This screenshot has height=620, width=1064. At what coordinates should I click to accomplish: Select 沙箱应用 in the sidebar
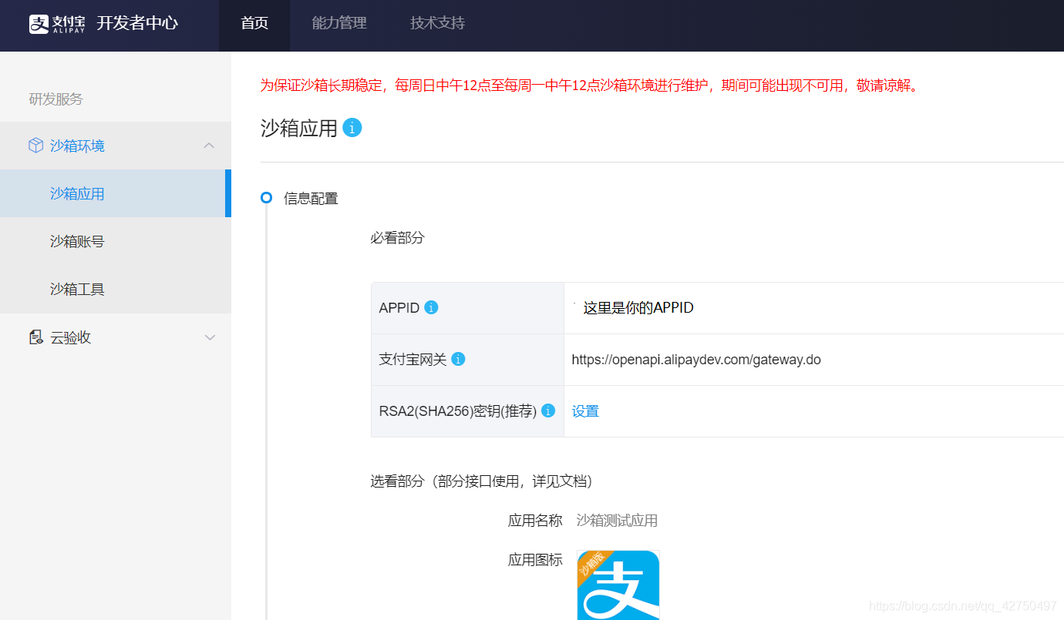pyautogui.click(x=116, y=193)
